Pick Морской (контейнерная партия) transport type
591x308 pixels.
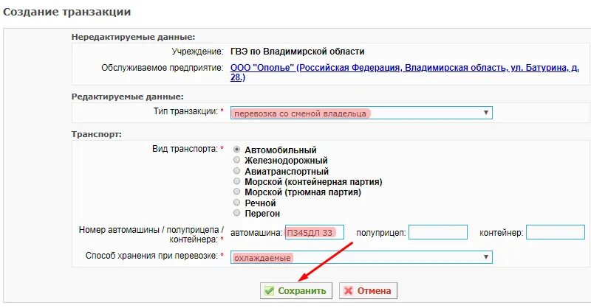click(x=236, y=181)
